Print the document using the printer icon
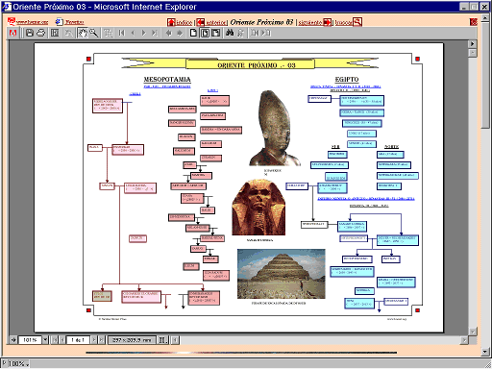This screenshot has width=492, height=369. (x=40, y=33)
